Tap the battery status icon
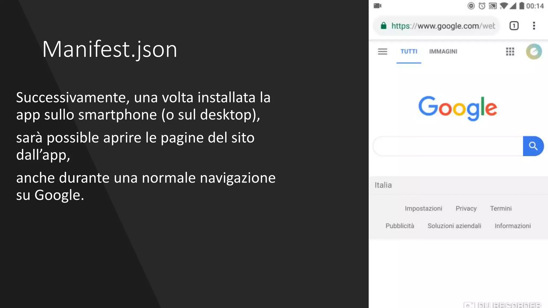Viewport: 548px width, 308px height. 522,6
